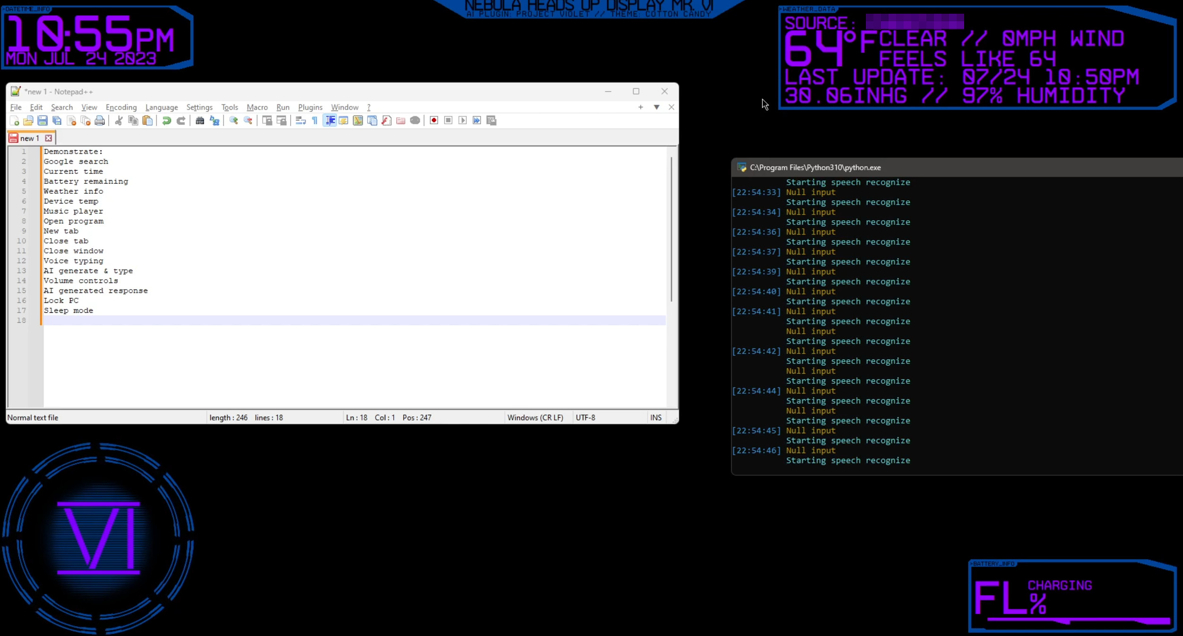Zoom in using the magnifier plus icon

point(233,120)
